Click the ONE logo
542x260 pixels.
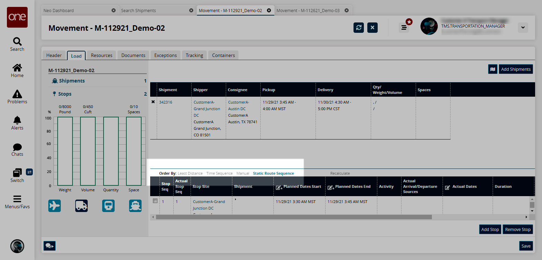coord(17,17)
